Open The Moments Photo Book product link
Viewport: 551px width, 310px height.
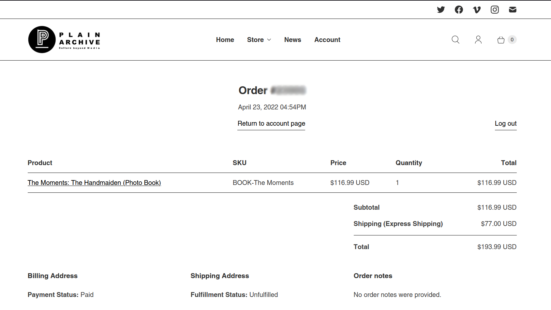tap(94, 183)
